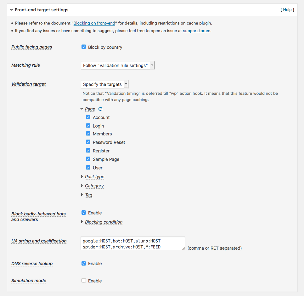This screenshot has width=304, height=296.
Task: Click the UA string and qualification textarea
Action: pos(133,244)
